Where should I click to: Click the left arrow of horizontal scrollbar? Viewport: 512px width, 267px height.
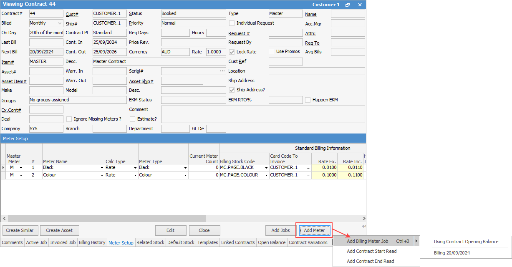(4, 218)
